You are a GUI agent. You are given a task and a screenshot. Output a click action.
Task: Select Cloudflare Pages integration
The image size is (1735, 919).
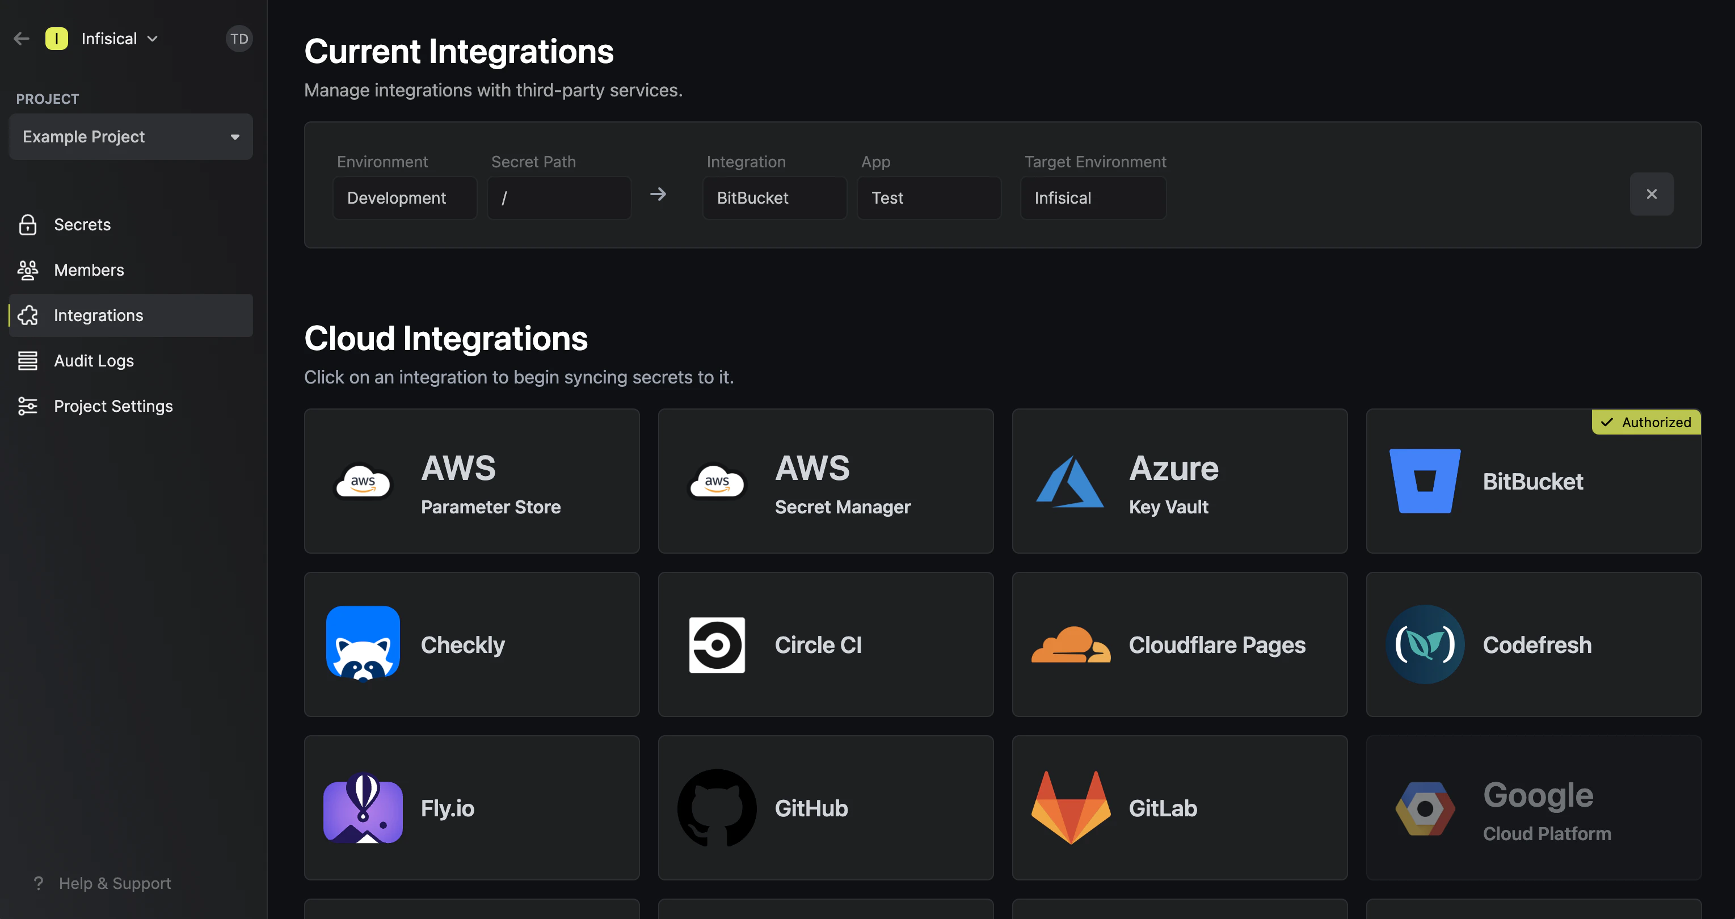pyautogui.click(x=1180, y=644)
